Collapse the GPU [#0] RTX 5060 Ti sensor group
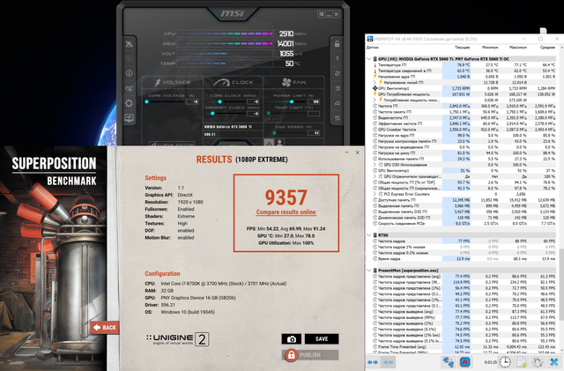 click(x=369, y=59)
